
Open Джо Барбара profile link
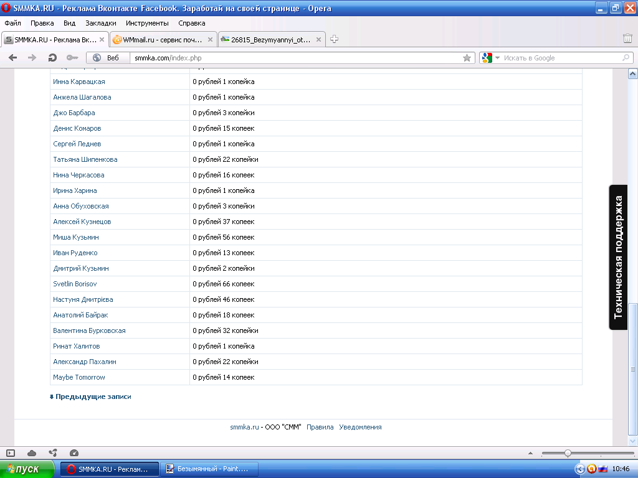[74, 113]
